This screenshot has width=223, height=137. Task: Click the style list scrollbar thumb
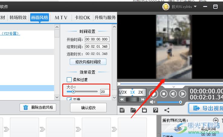57,33
